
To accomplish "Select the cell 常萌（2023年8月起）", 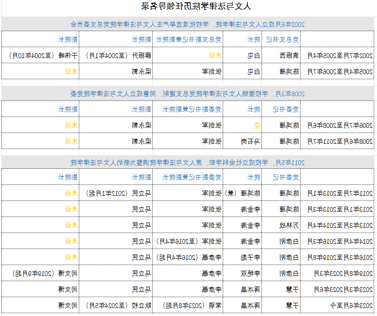I will tap(188, 305).
